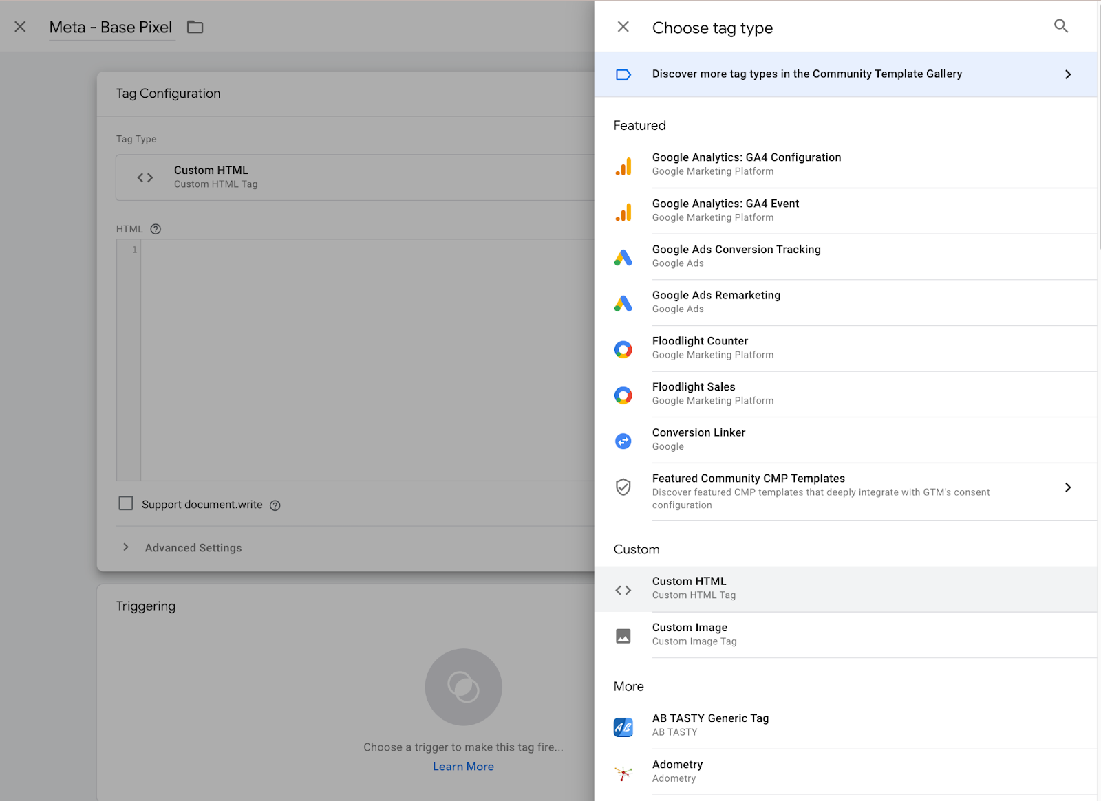Click the Custom Image picture icon
Screen dimensions: 1101x801
(623, 636)
